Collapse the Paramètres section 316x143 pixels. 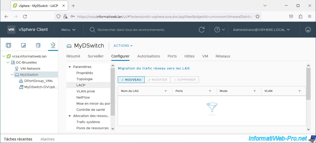pyautogui.click(x=70, y=67)
